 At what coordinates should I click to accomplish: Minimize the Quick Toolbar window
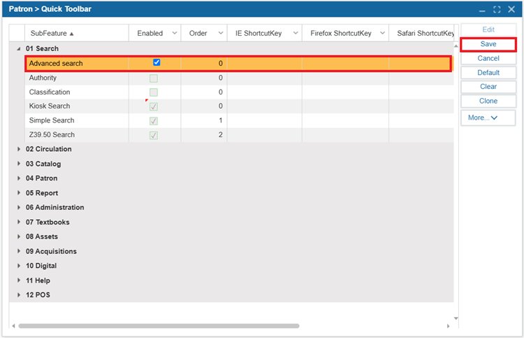pyautogui.click(x=482, y=10)
